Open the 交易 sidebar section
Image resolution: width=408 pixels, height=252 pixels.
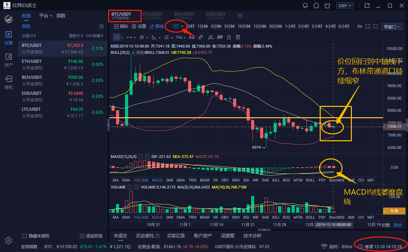8,38
